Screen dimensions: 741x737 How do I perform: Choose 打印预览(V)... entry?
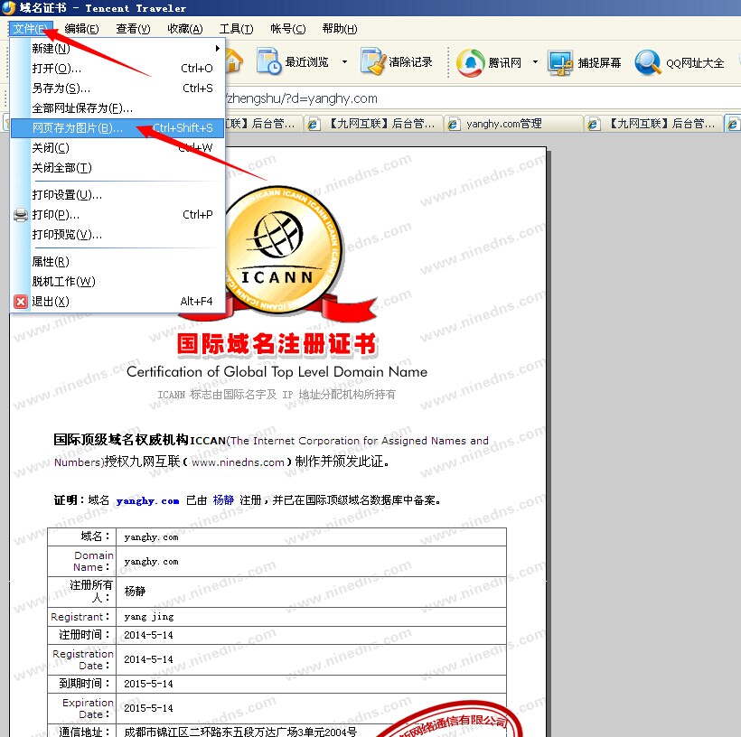(x=117, y=234)
